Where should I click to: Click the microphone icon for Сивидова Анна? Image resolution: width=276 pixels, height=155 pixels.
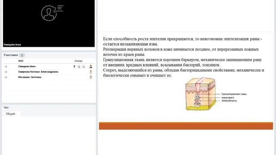coord(74,66)
